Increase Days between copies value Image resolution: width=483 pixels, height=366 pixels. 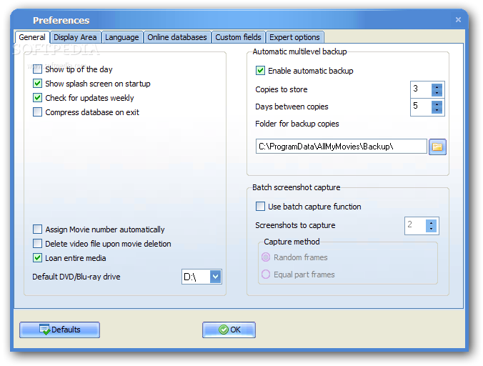pos(437,104)
